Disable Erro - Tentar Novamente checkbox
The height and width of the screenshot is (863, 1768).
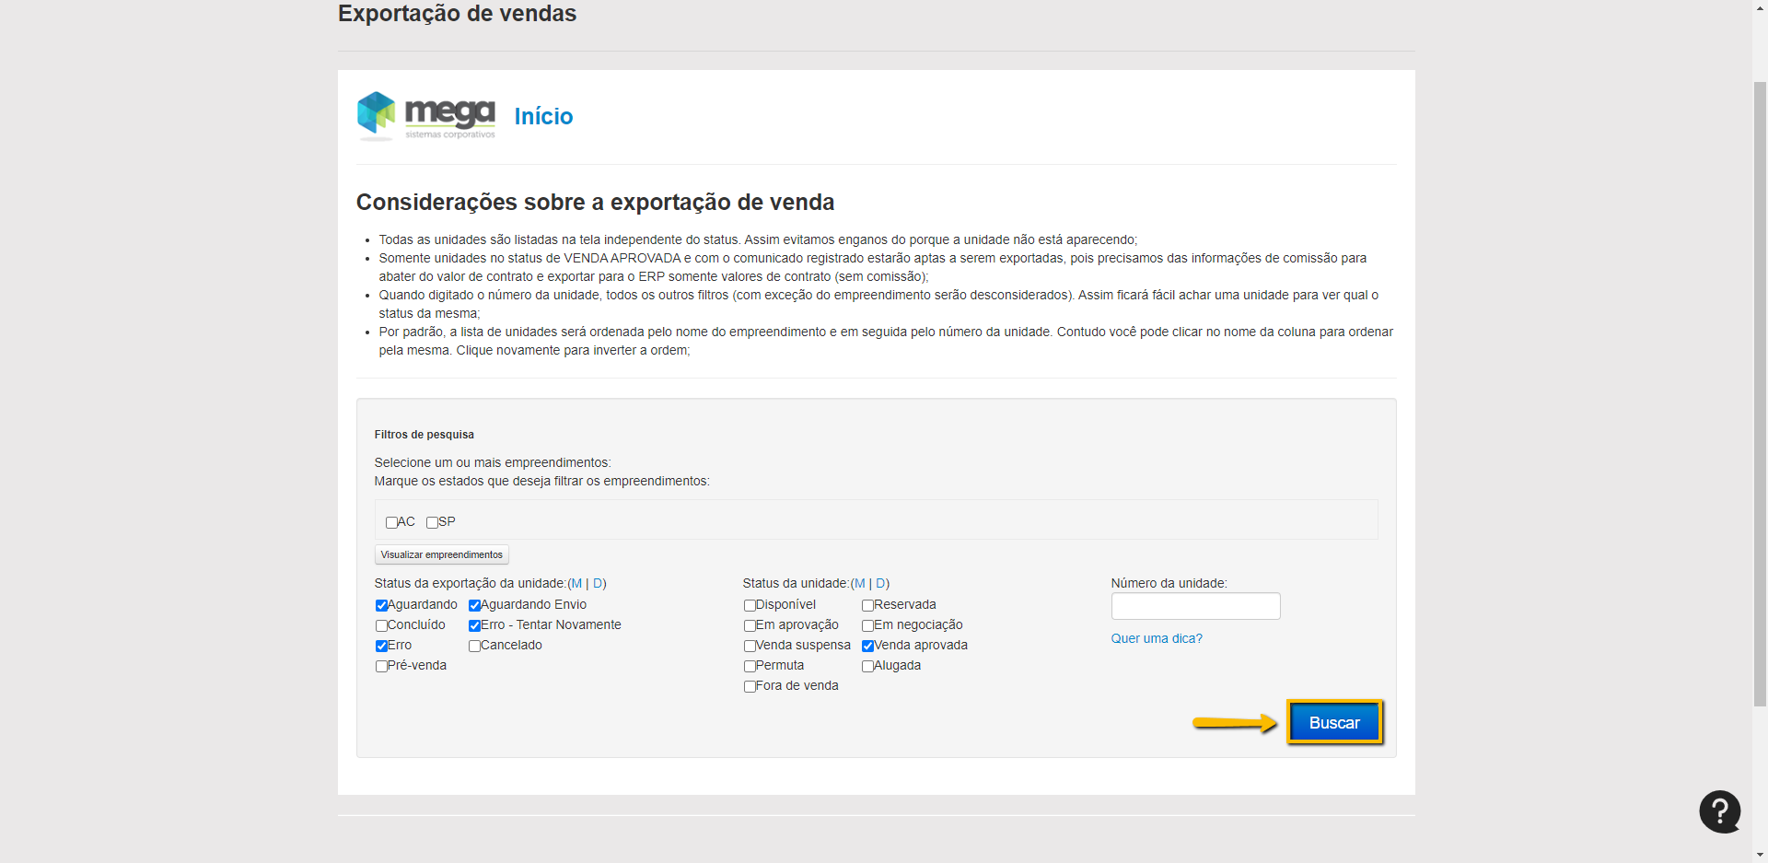(x=474, y=625)
